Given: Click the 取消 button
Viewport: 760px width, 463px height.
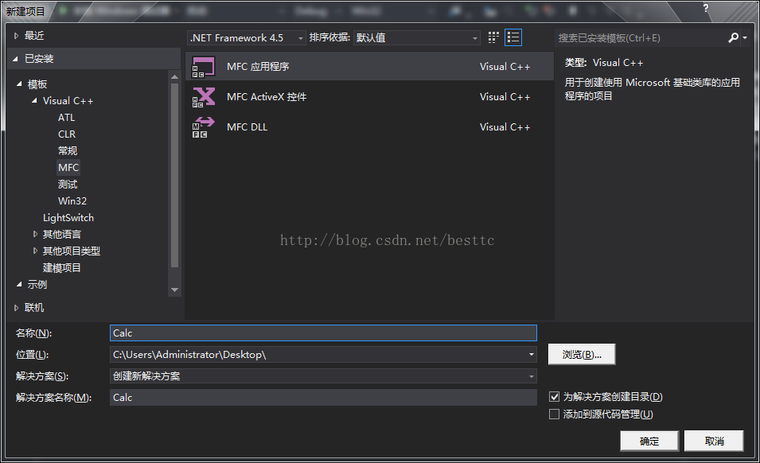Looking at the screenshot, I should 714,442.
